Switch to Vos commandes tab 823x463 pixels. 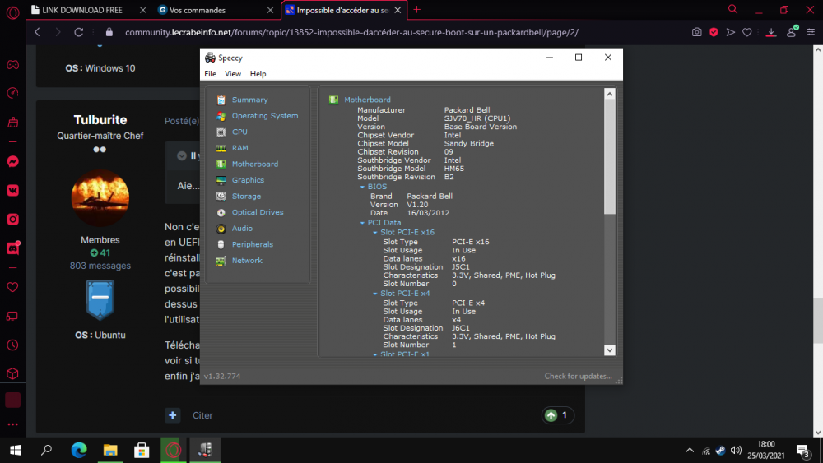click(x=198, y=10)
